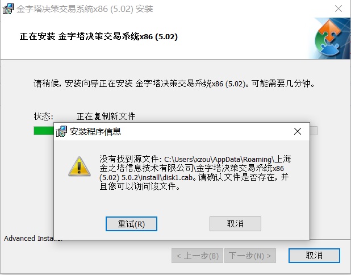The height and width of the screenshot is (275, 351).
Task: Click the green filled part of progress bar
Action: tap(44, 131)
